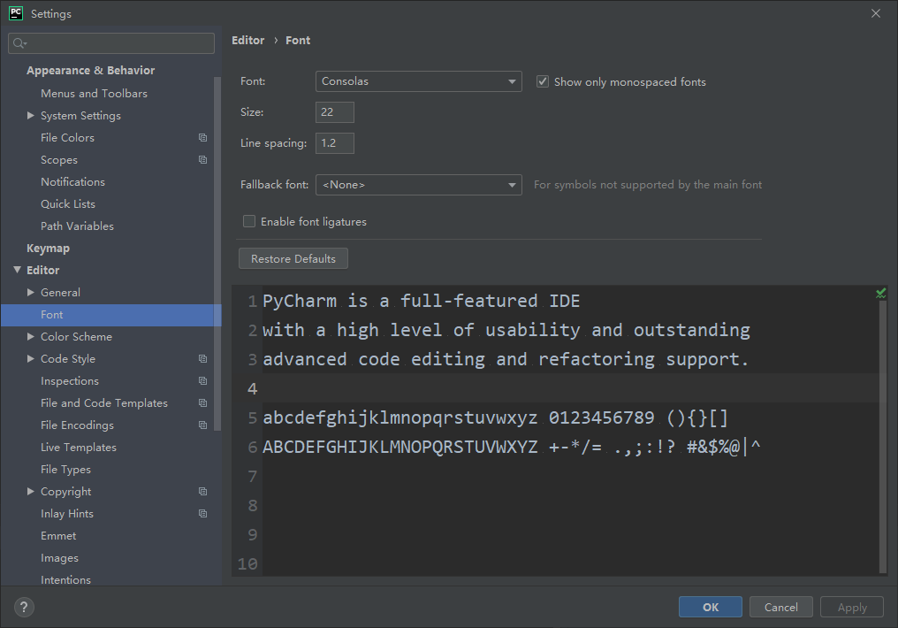Open Path Variables settings page
898x628 pixels.
click(77, 226)
